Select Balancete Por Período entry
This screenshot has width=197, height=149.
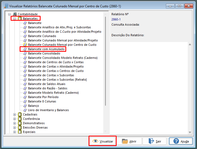click(x=43, y=97)
